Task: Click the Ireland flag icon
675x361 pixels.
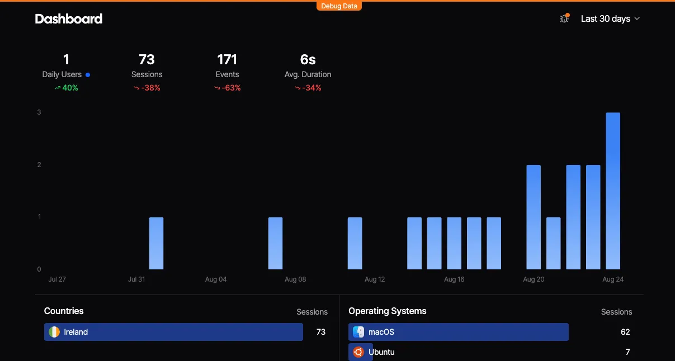Action: click(x=54, y=332)
